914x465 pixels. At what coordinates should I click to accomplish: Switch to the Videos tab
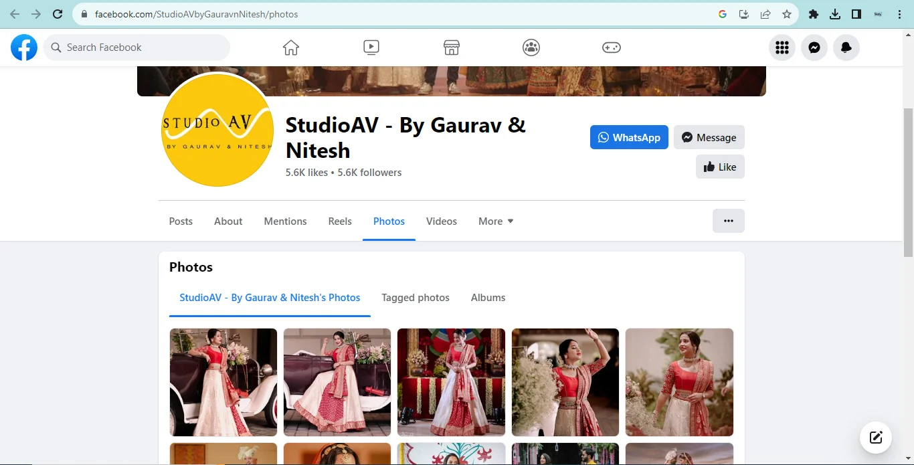(442, 221)
